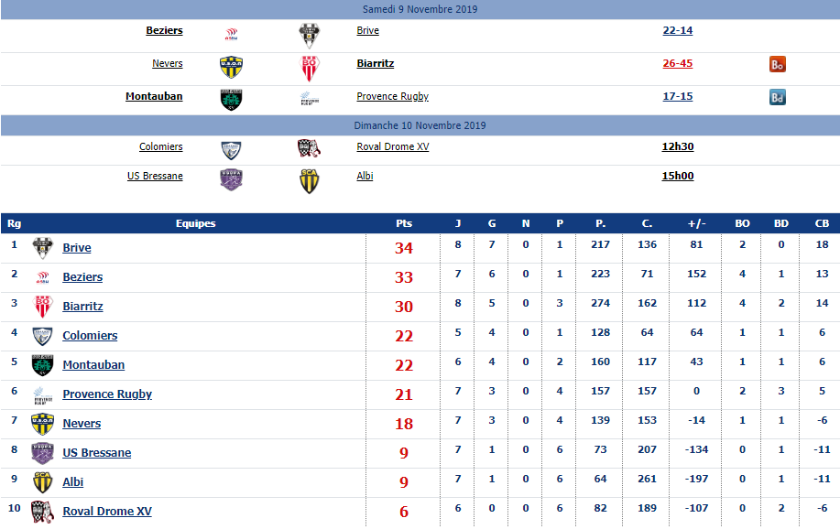Open the 22-14 Beziers-Brive score link
Viewport: 840px width, 529px height.
pyautogui.click(x=678, y=30)
